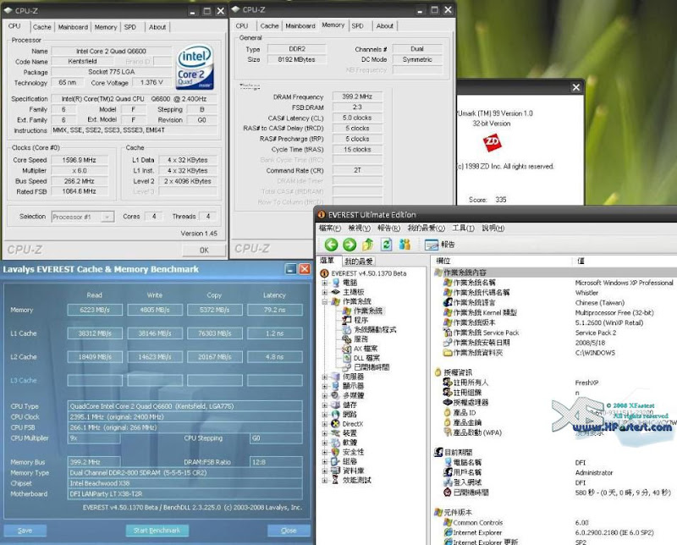Click OK in the CPU-Z CPU window
Image resolution: width=677 pixels, height=545 pixels.
203,250
